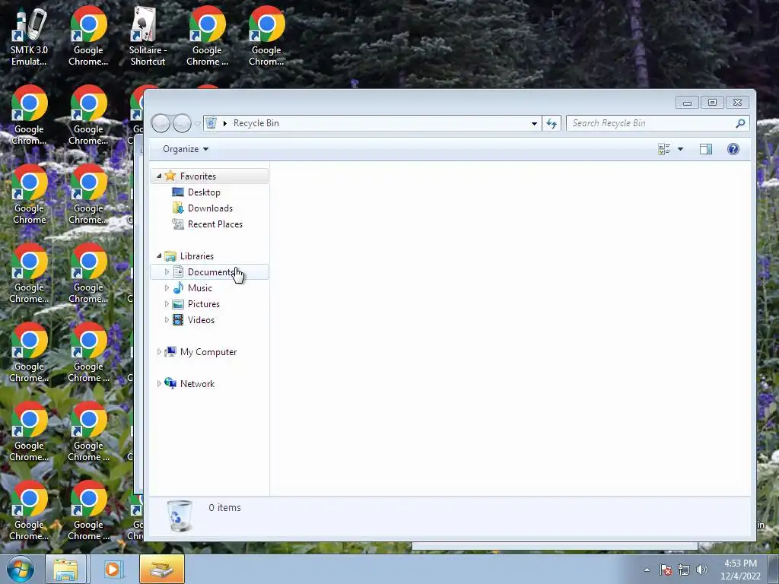Click the Refresh button beside address bar
The height and width of the screenshot is (584, 779).
click(x=552, y=123)
